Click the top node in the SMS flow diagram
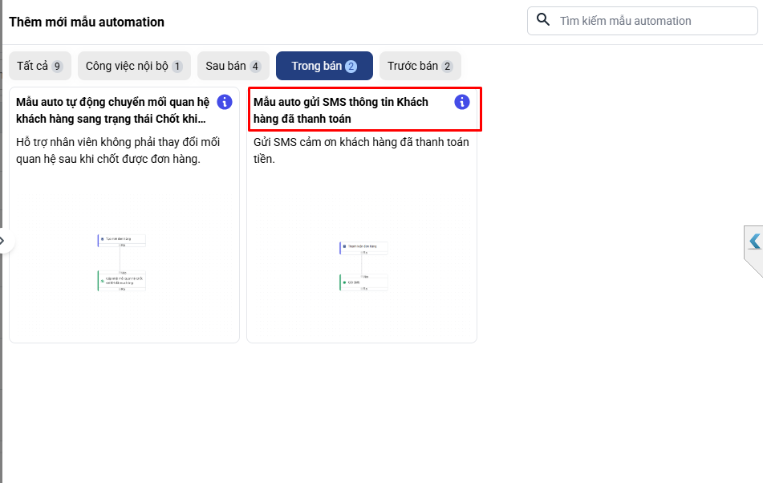 pos(363,246)
